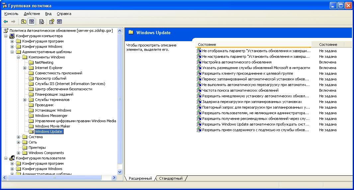Select Установщик Windows in tree
Image resolution: width=354 pixels, height=190 pixels.
53,110
